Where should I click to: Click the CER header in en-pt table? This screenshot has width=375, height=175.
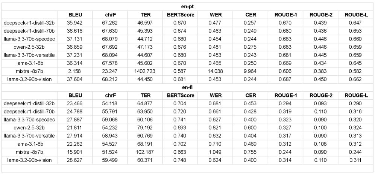click(x=251, y=15)
